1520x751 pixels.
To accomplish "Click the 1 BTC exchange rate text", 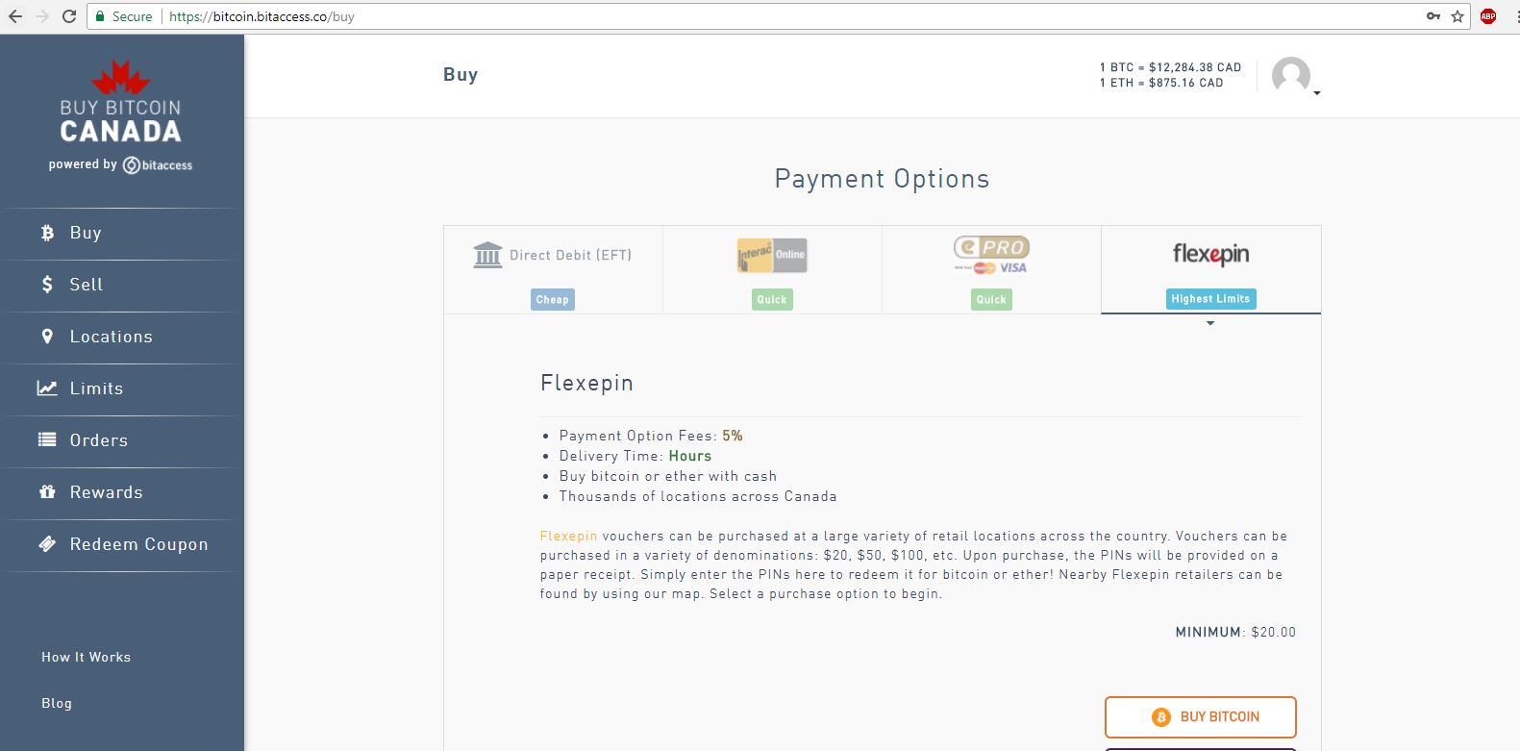I will pyautogui.click(x=1170, y=67).
